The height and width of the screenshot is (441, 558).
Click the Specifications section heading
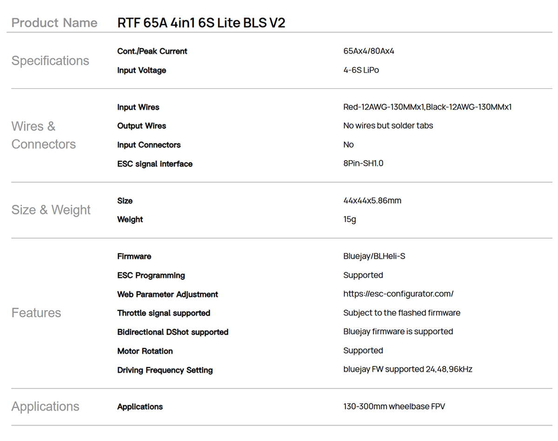point(50,61)
